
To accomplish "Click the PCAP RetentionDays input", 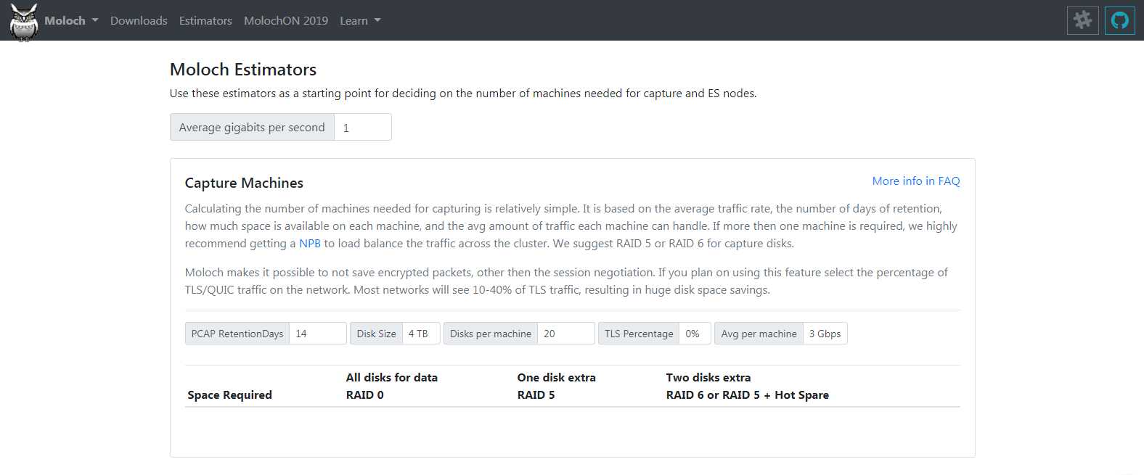I will tap(318, 334).
